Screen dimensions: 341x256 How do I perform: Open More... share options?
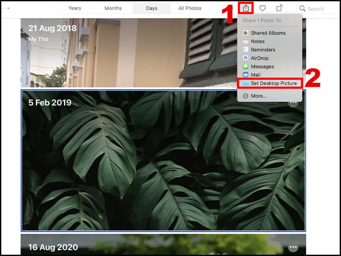[x=269, y=96]
